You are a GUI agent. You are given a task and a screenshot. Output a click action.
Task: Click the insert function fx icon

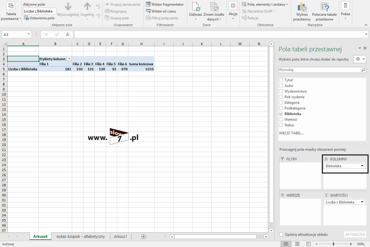[68, 34]
